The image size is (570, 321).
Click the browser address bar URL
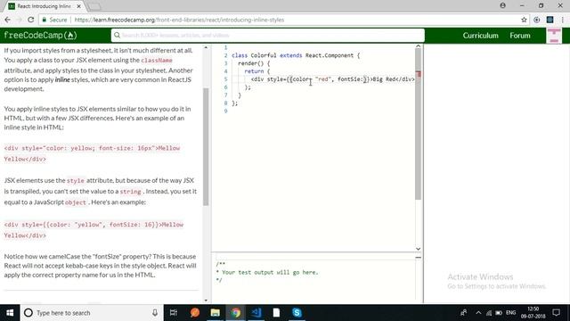[x=179, y=20]
